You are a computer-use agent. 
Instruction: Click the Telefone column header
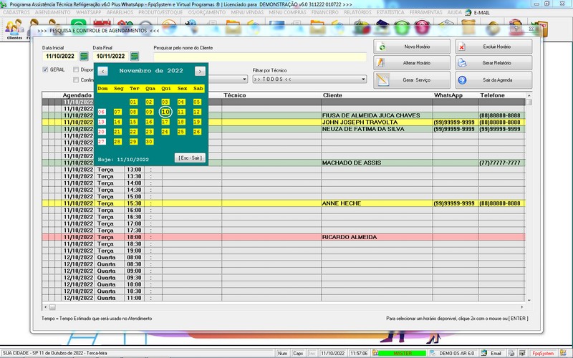[x=492, y=95]
